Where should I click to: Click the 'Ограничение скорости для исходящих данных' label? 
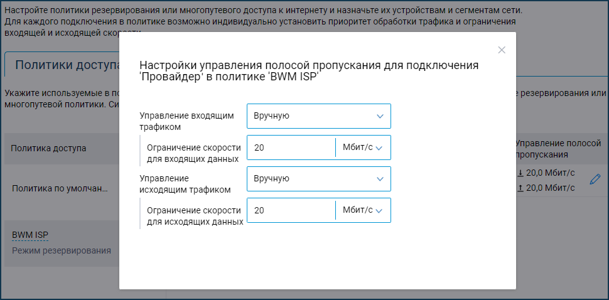click(193, 216)
